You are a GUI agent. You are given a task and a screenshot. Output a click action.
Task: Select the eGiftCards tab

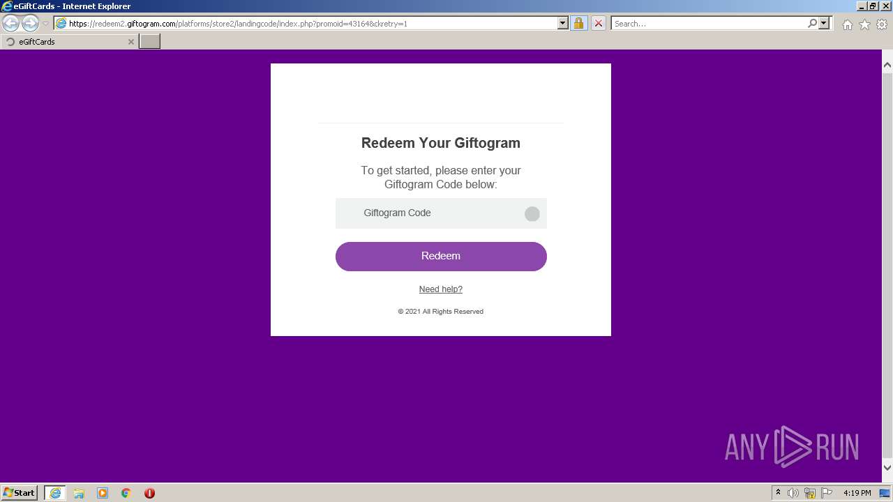point(68,42)
